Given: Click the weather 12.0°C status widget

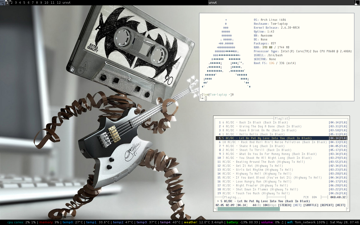Looking at the screenshot, I should (x=204, y=222).
